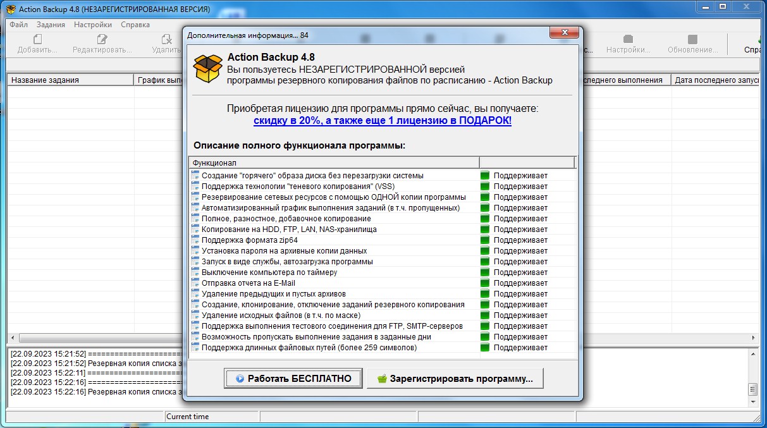This screenshot has height=428, width=767.
Task: Click green indicator beside Отправка отчета на E-Mail
Action: 485,283
